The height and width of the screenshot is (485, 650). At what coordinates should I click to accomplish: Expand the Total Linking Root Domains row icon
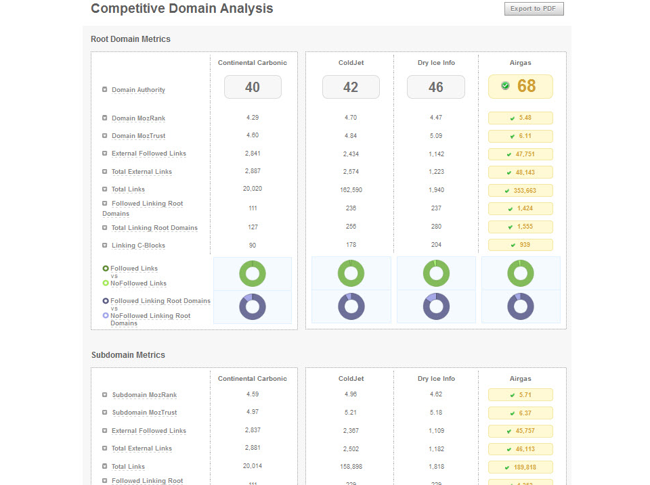point(104,228)
